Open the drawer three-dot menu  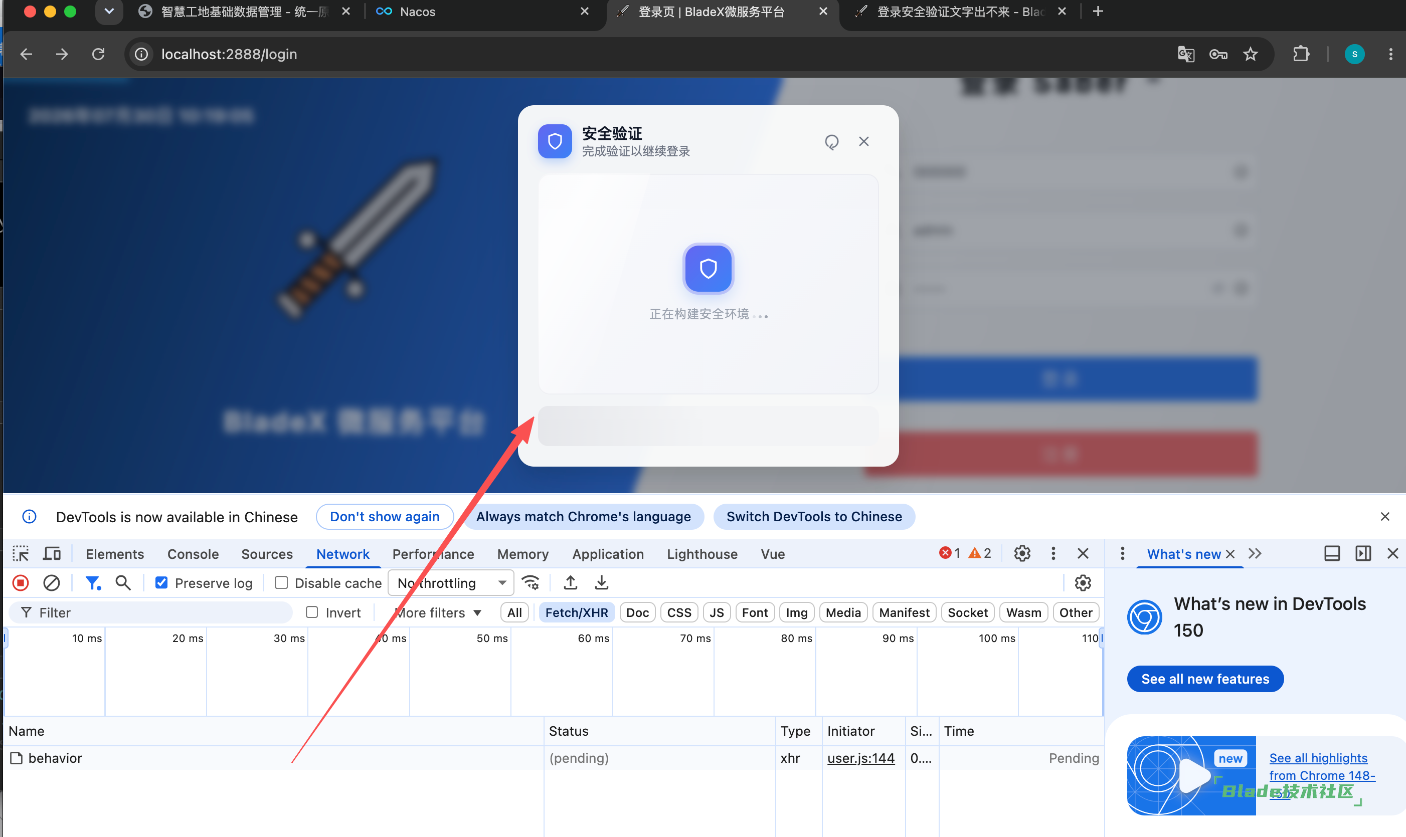(x=1122, y=553)
